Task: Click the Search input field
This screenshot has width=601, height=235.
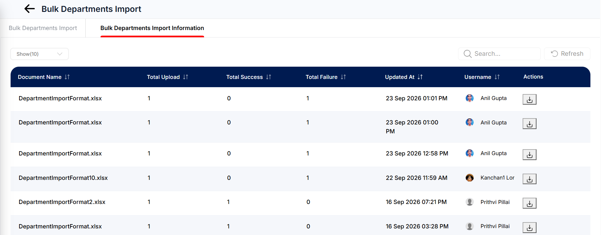Action: 499,54
